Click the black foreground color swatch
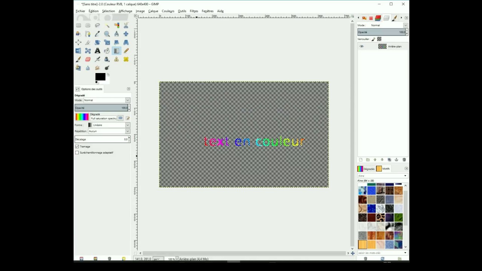Image resolution: width=482 pixels, height=271 pixels. tap(100, 77)
